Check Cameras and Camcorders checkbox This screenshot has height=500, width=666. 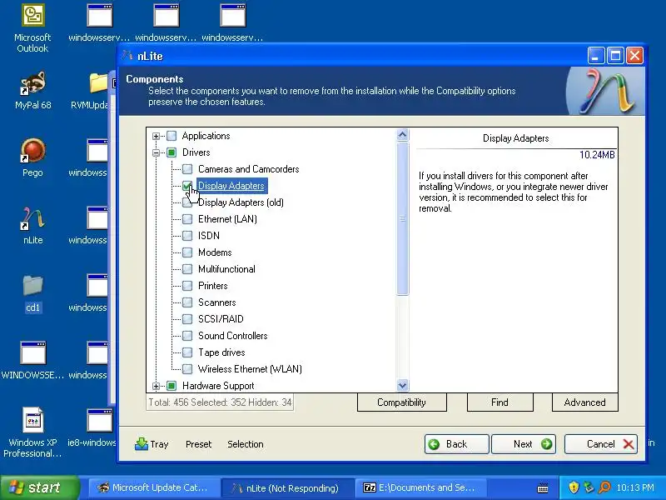click(187, 169)
